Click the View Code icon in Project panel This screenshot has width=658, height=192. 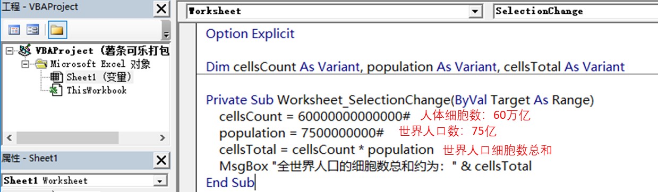pyautogui.click(x=14, y=30)
